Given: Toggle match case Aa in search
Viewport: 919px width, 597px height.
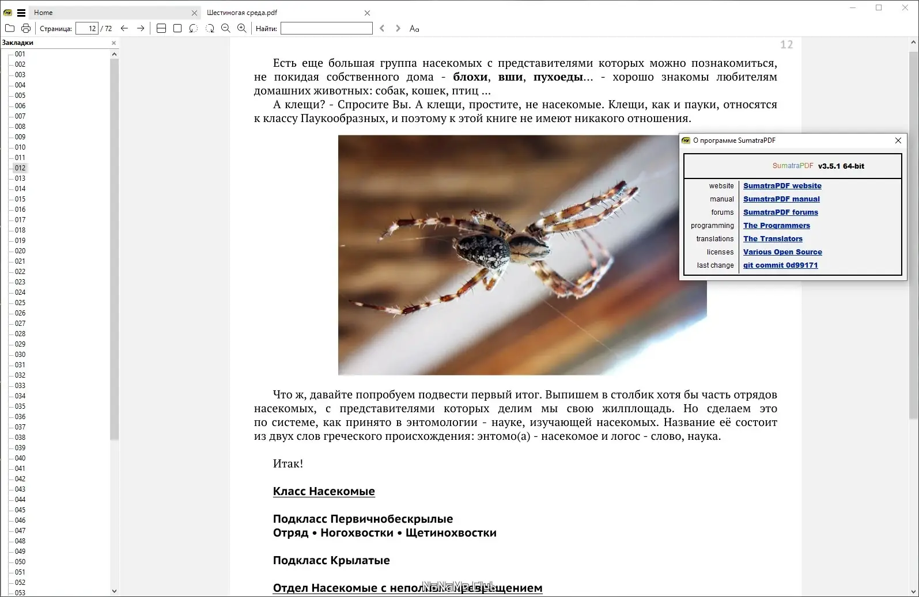Looking at the screenshot, I should (414, 28).
